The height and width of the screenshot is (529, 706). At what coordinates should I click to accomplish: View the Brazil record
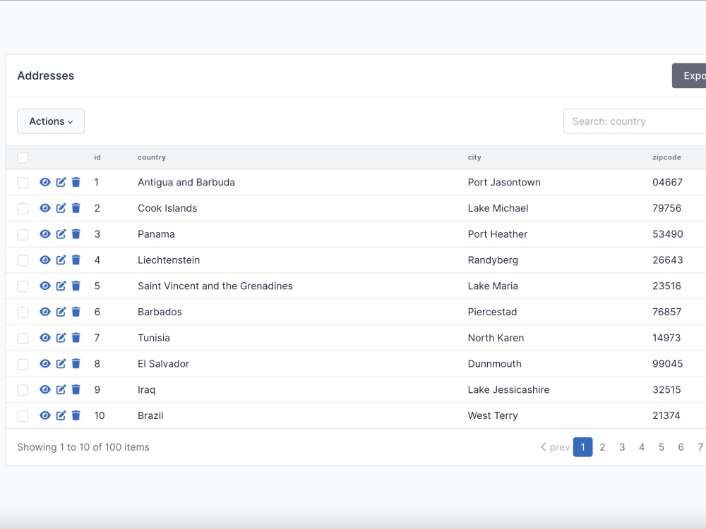[45, 415]
